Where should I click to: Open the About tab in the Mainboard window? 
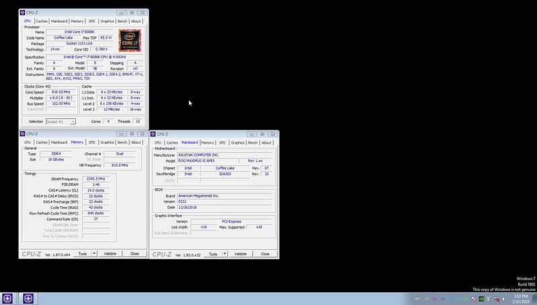(x=266, y=142)
